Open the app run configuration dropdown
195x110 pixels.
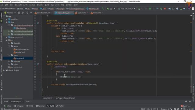pyautogui.click(x=111, y=9)
